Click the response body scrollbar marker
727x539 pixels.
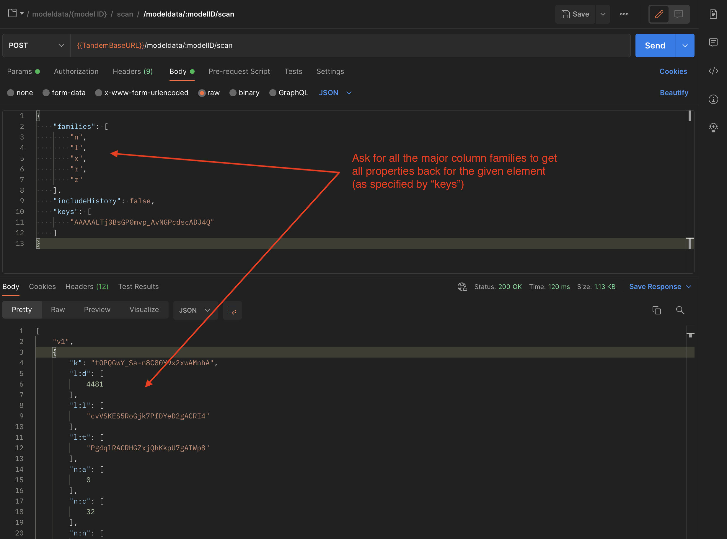(x=690, y=335)
